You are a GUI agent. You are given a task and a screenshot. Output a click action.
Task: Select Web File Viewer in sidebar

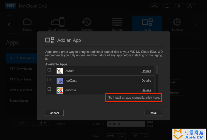(x=21, y=90)
